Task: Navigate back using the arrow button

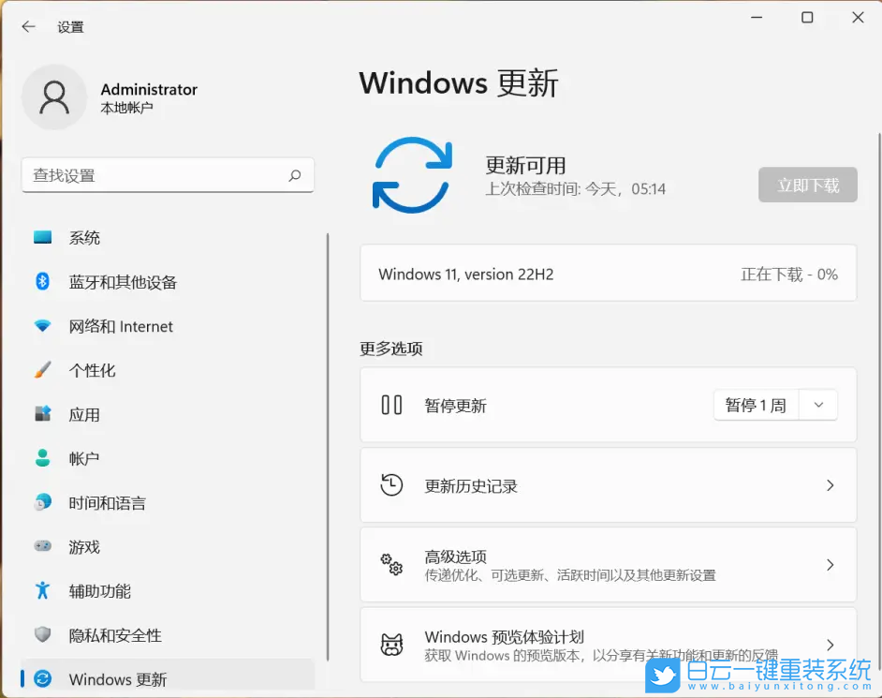Action: click(x=27, y=27)
